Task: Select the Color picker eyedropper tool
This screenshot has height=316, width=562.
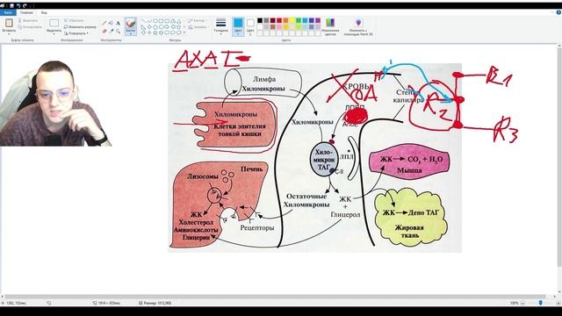Action: 112,32
